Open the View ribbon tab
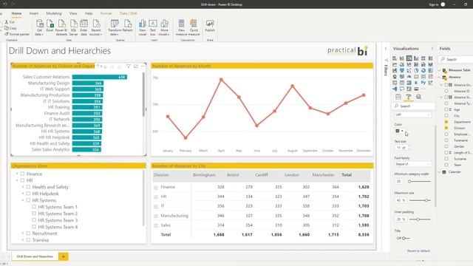The width and height of the screenshot is (473, 266). [x=73, y=13]
